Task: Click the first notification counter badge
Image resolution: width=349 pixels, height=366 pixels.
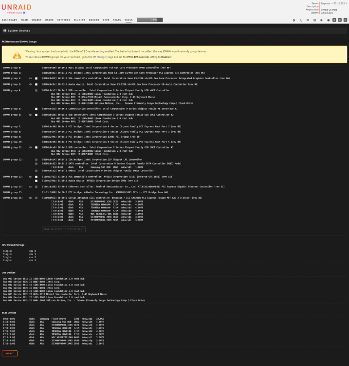Action: coord(334,20)
